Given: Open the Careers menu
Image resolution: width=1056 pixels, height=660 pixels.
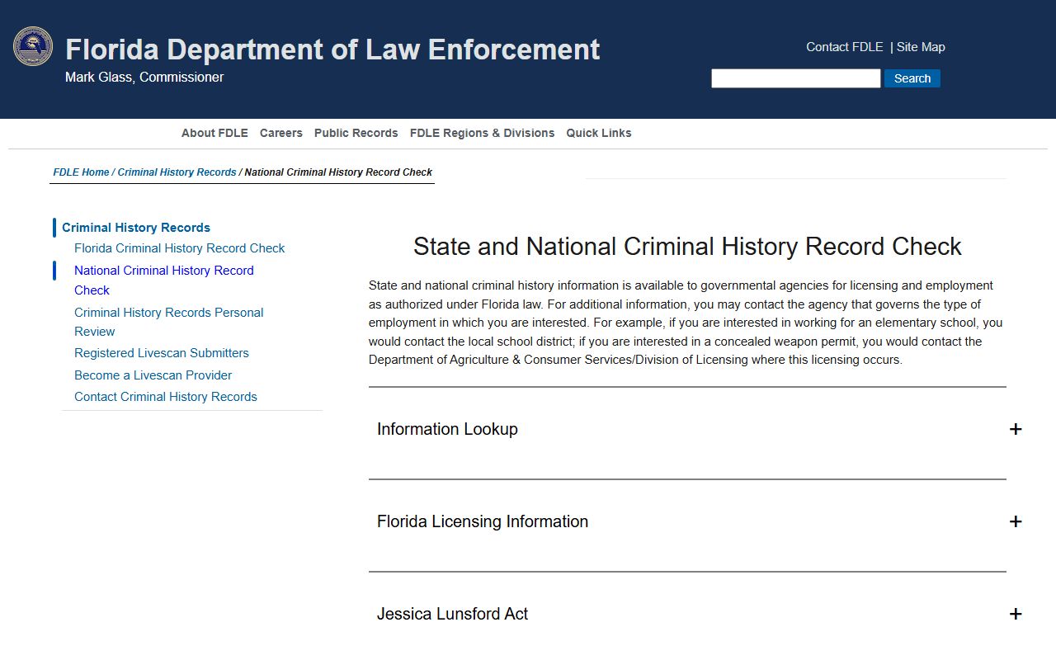Looking at the screenshot, I should [x=281, y=133].
